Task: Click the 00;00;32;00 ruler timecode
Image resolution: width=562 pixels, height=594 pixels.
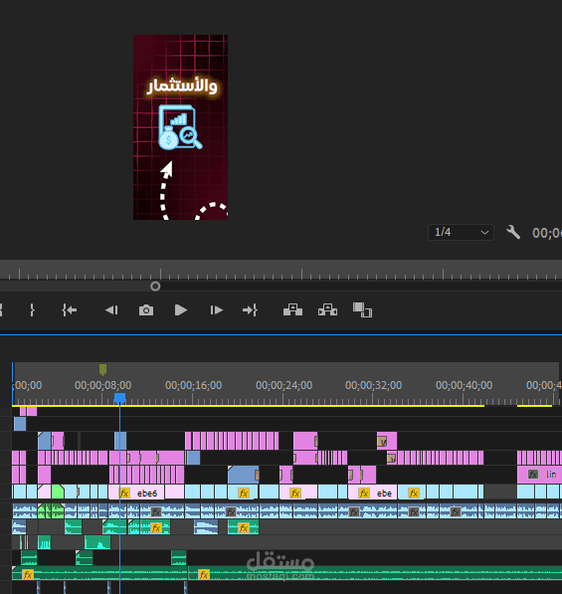Action: coord(373,385)
